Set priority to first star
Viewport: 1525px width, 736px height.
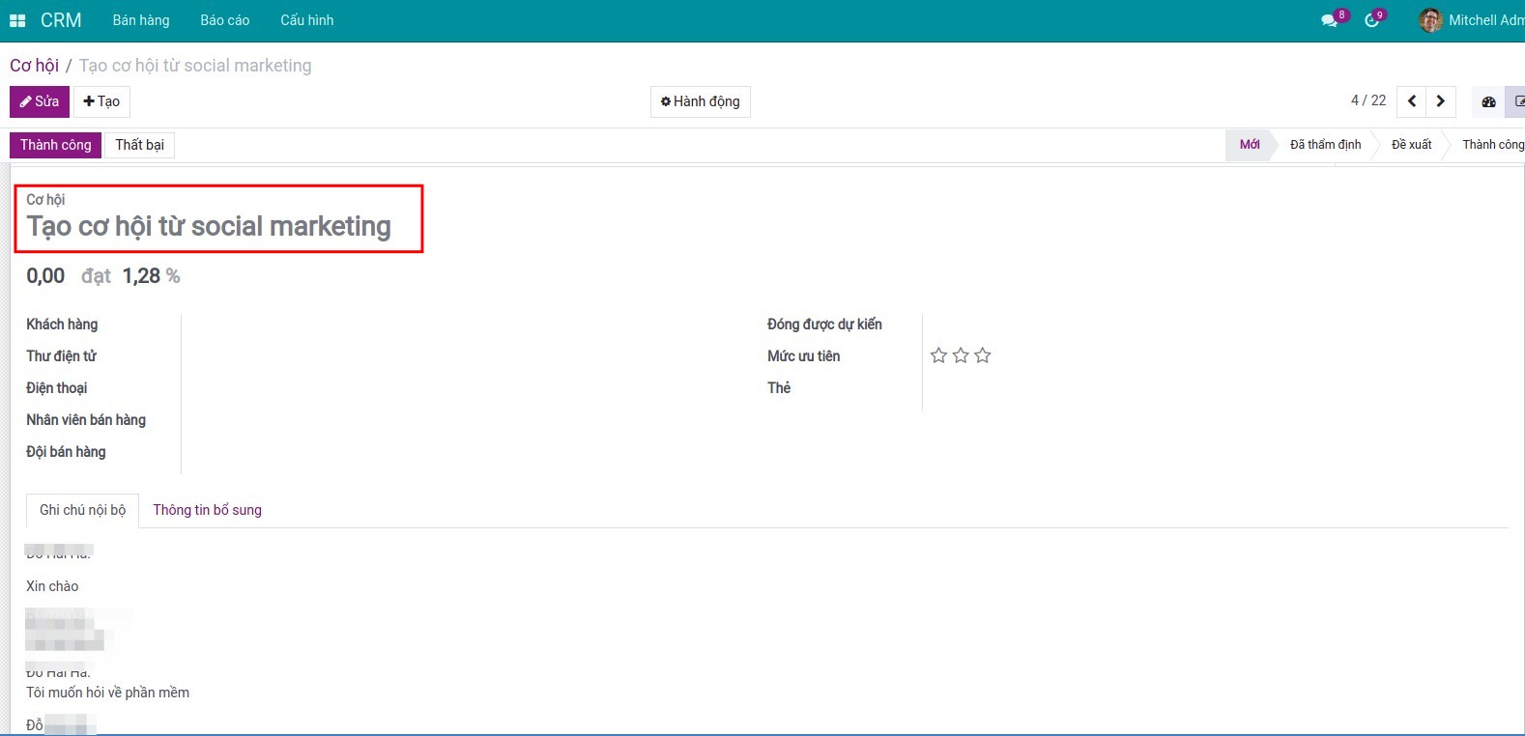coord(938,355)
